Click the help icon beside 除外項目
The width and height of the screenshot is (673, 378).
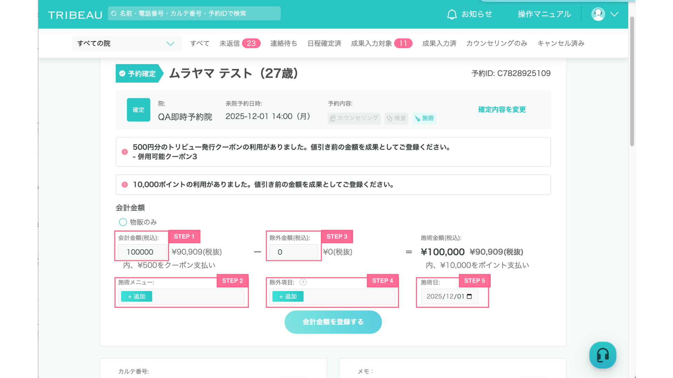click(303, 282)
